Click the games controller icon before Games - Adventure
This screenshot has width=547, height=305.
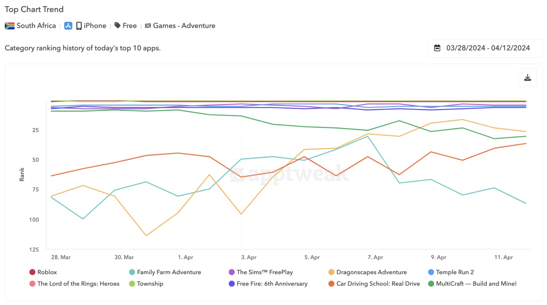click(x=148, y=25)
